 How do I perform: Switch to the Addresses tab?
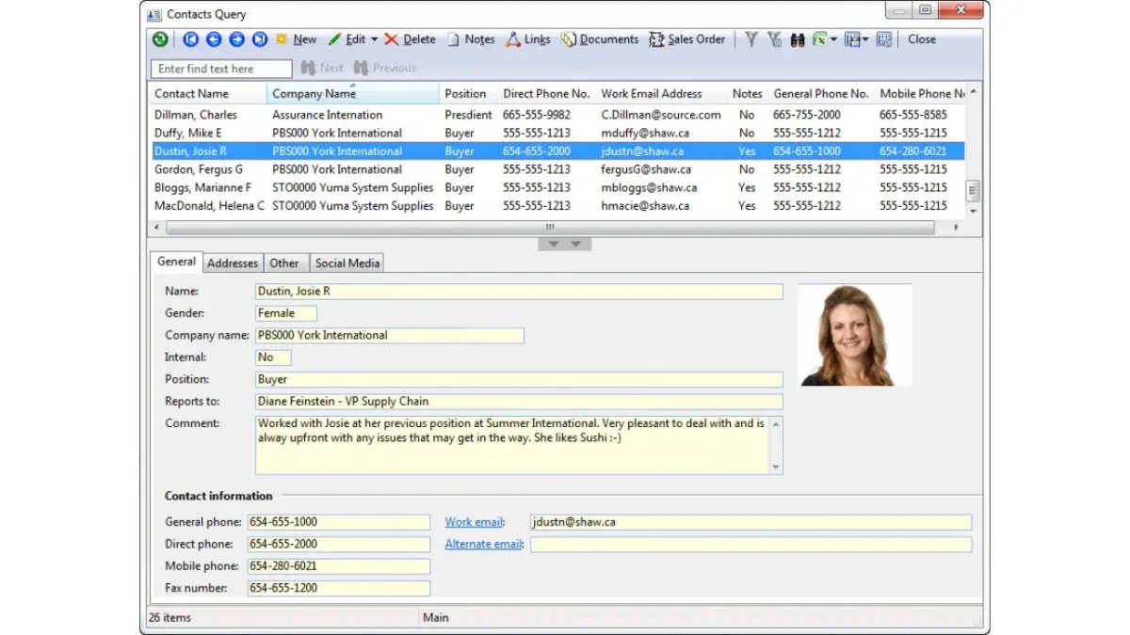pyautogui.click(x=232, y=263)
